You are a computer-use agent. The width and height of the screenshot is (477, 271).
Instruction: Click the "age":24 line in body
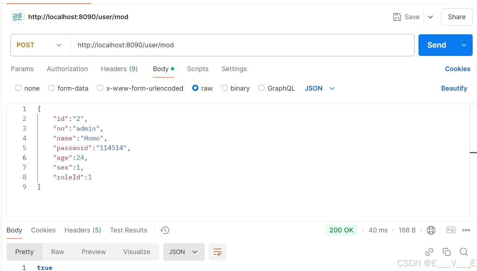click(x=70, y=158)
